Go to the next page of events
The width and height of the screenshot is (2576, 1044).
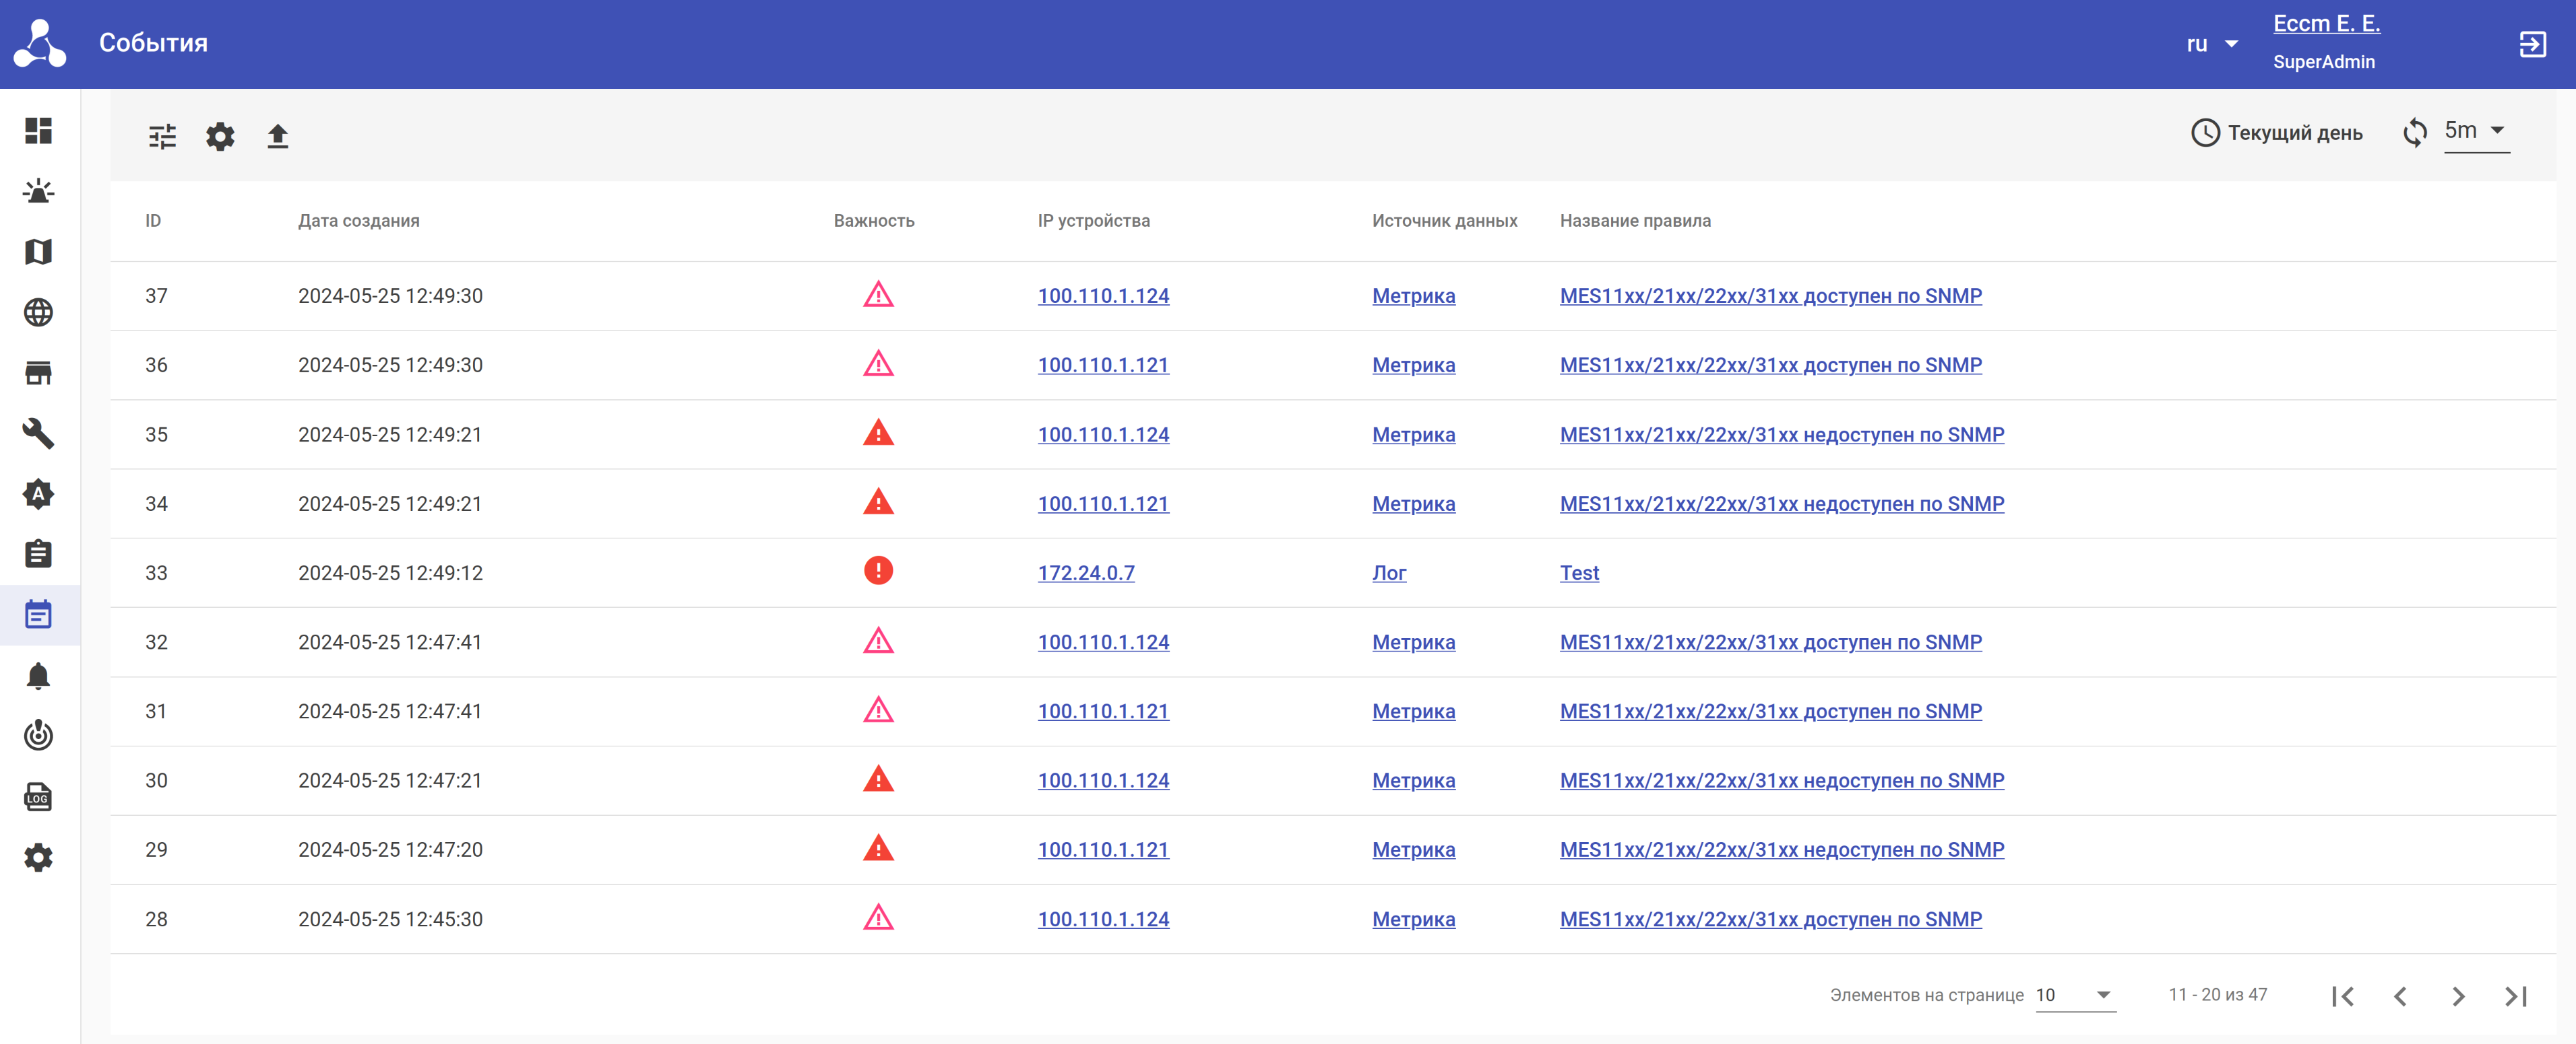pyautogui.click(x=2458, y=996)
